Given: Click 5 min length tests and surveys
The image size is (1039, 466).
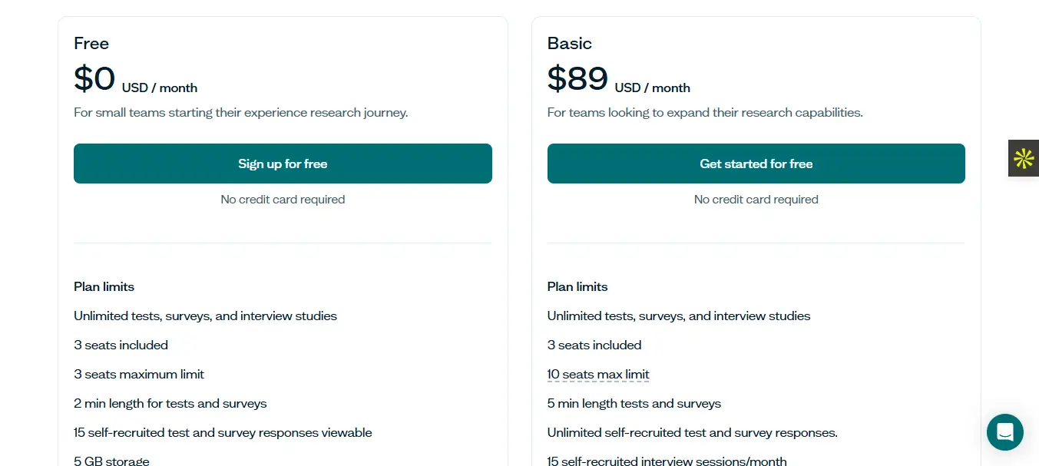Looking at the screenshot, I should coord(634,404).
